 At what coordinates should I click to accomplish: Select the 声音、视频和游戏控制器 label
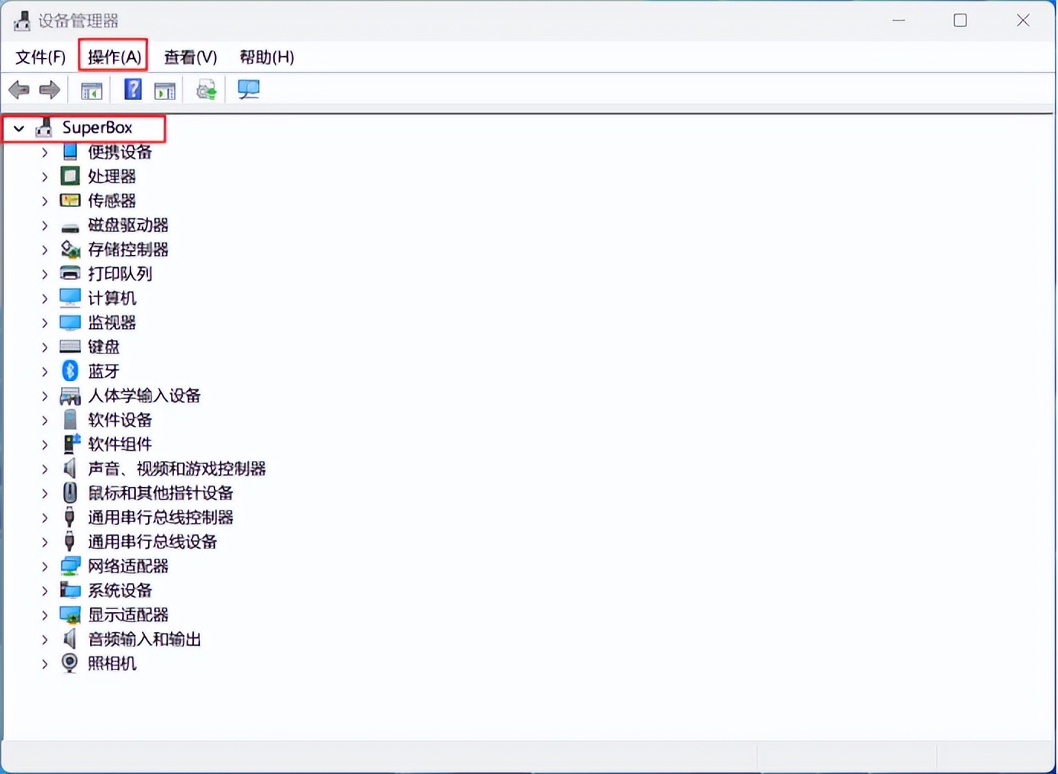click(x=176, y=469)
